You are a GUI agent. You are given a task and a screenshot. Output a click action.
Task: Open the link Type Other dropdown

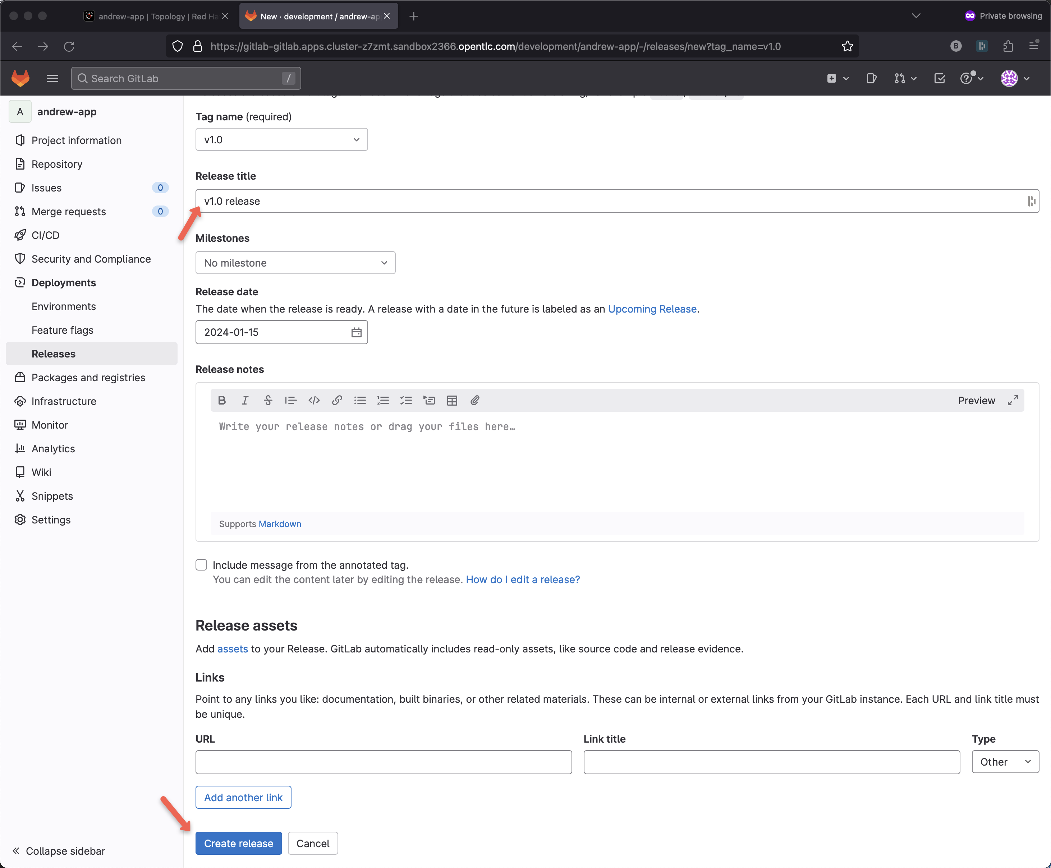[x=1005, y=762]
